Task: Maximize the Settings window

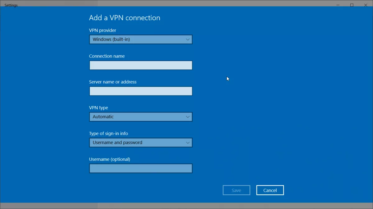Action: click(352, 5)
